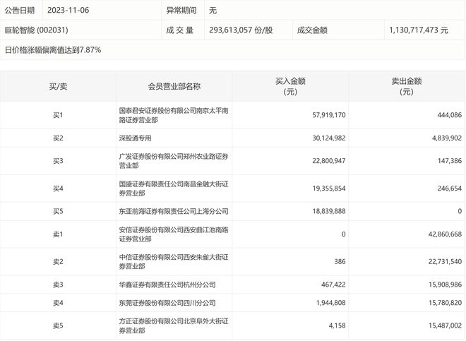Click the turnover amount 1,130,717,473 元
Screen dimensions: 466x341
point(419,30)
